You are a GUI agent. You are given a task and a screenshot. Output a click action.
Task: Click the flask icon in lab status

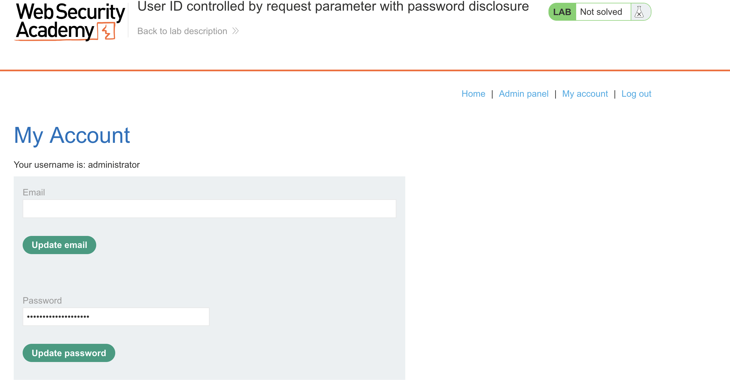coord(639,12)
